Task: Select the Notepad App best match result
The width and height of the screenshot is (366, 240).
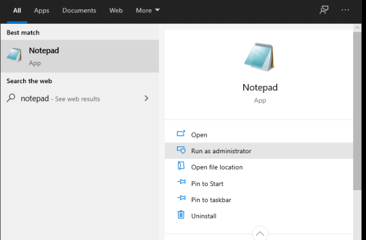Action: click(80, 56)
